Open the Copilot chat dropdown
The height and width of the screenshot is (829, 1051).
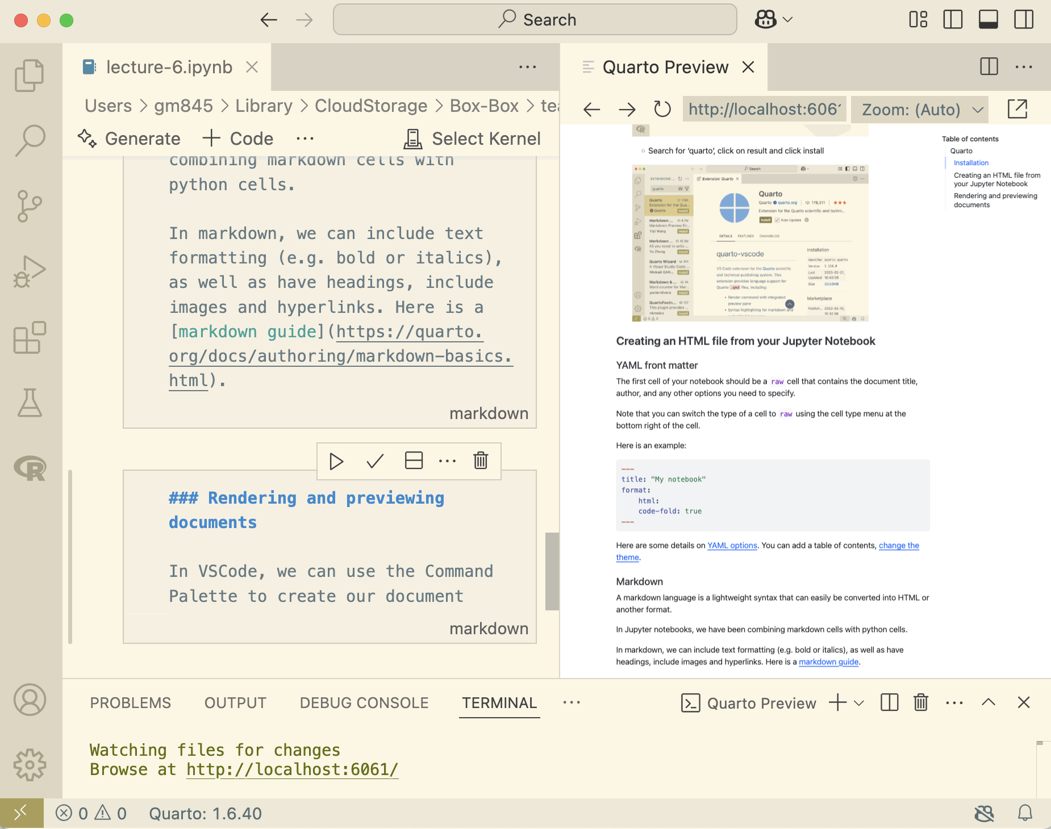point(787,19)
